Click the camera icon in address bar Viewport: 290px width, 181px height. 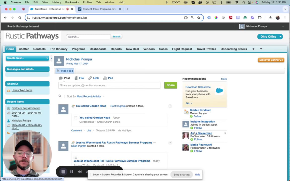pyautogui.click(x=186, y=18)
